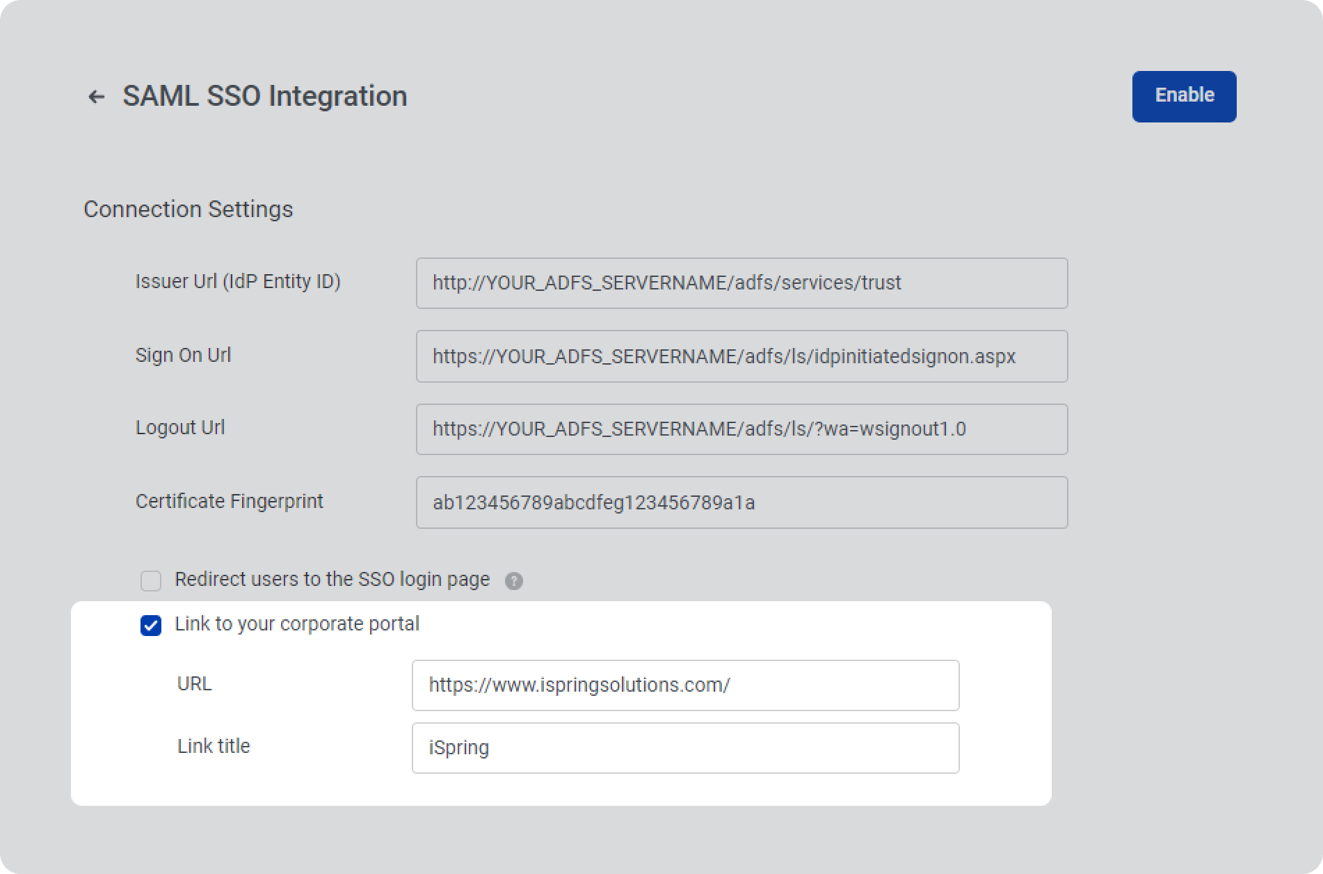Click the Enable button
This screenshot has height=874, width=1323.
(x=1184, y=96)
